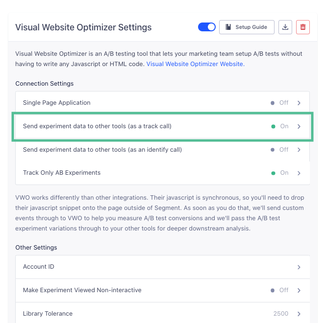
Task: Click the download icon button
Action: click(x=285, y=27)
